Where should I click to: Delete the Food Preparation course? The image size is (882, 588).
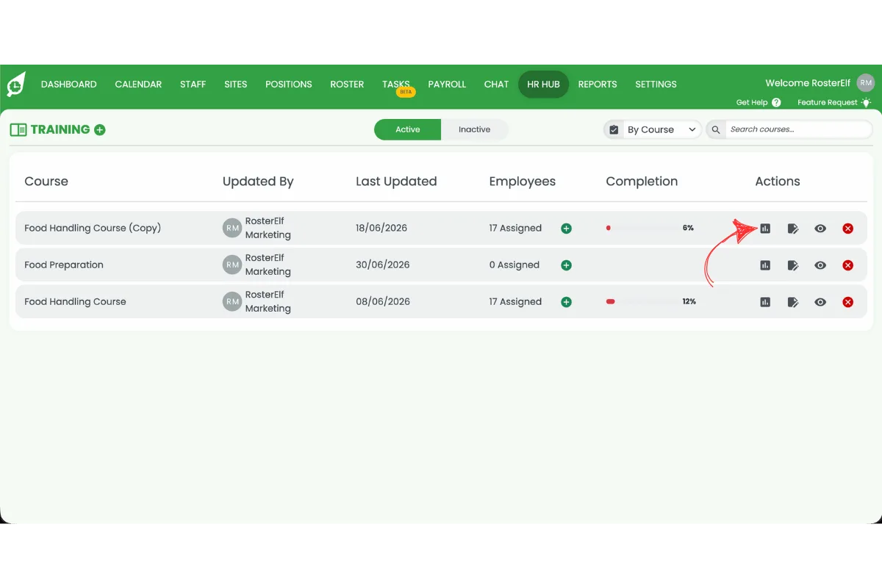click(x=848, y=265)
